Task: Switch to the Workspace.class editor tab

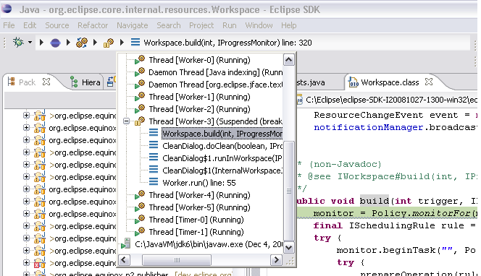Action: [x=390, y=82]
